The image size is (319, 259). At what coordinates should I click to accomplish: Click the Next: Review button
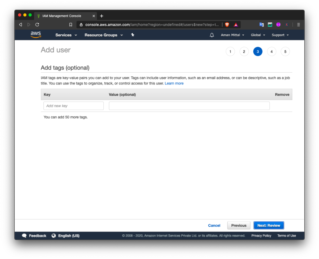click(x=269, y=225)
